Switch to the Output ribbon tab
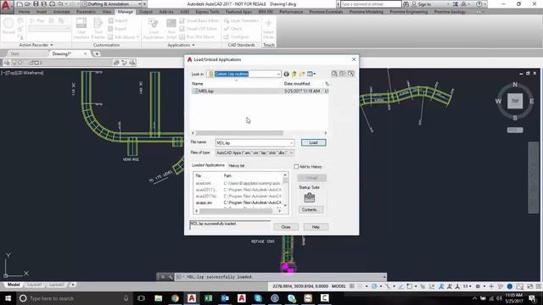Image resolution: width=543 pixels, height=305 pixels. [x=145, y=12]
